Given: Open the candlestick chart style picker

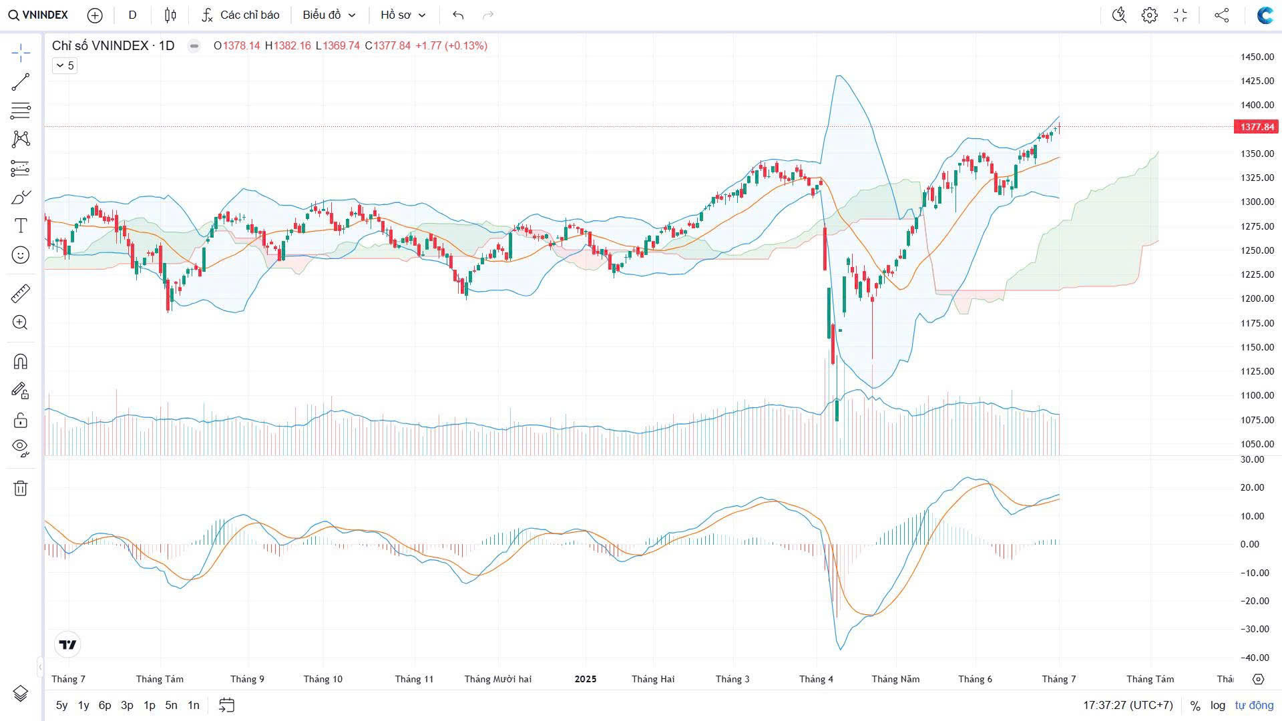Looking at the screenshot, I should [170, 15].
